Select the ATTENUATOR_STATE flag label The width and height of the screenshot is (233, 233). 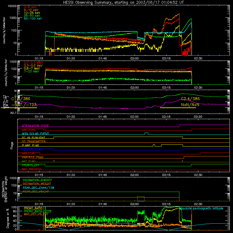click(x=35, y=126)
